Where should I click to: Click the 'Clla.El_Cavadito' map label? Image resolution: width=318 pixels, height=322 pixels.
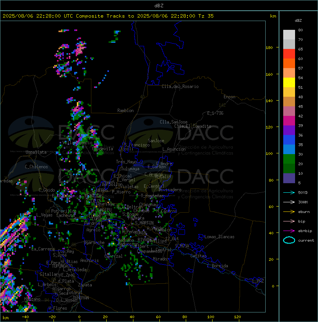(x=193, y=126)
